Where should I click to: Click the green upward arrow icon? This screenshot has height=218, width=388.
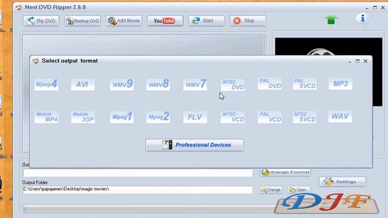click(x=331, y=19)
